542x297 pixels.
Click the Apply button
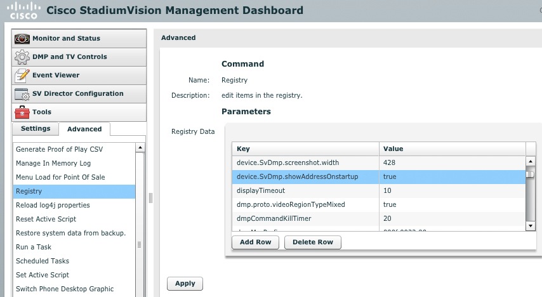[x=185, y=284]
